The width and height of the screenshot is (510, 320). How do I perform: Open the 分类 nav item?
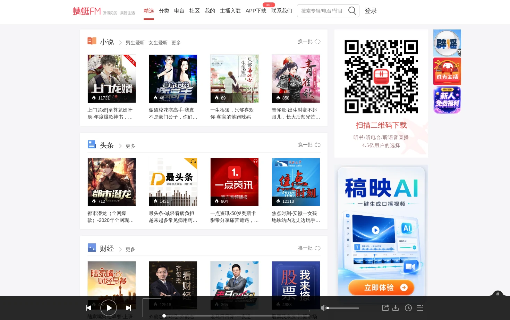[x=164, y=11]
